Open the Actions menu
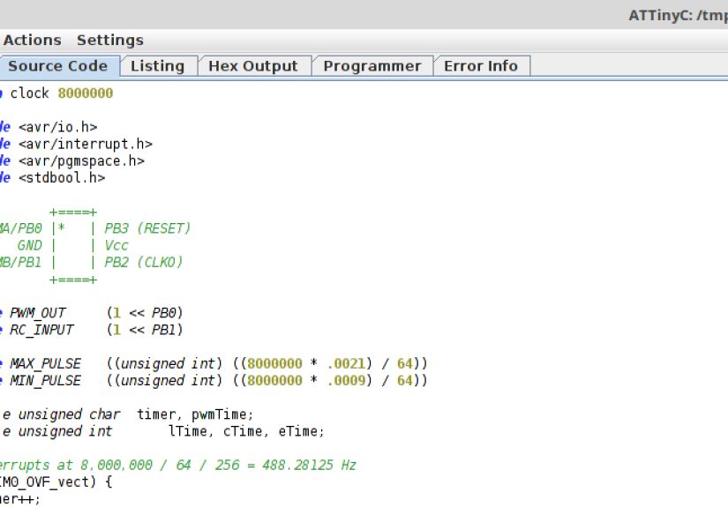 pyautogui.click(x=32, y=41)
